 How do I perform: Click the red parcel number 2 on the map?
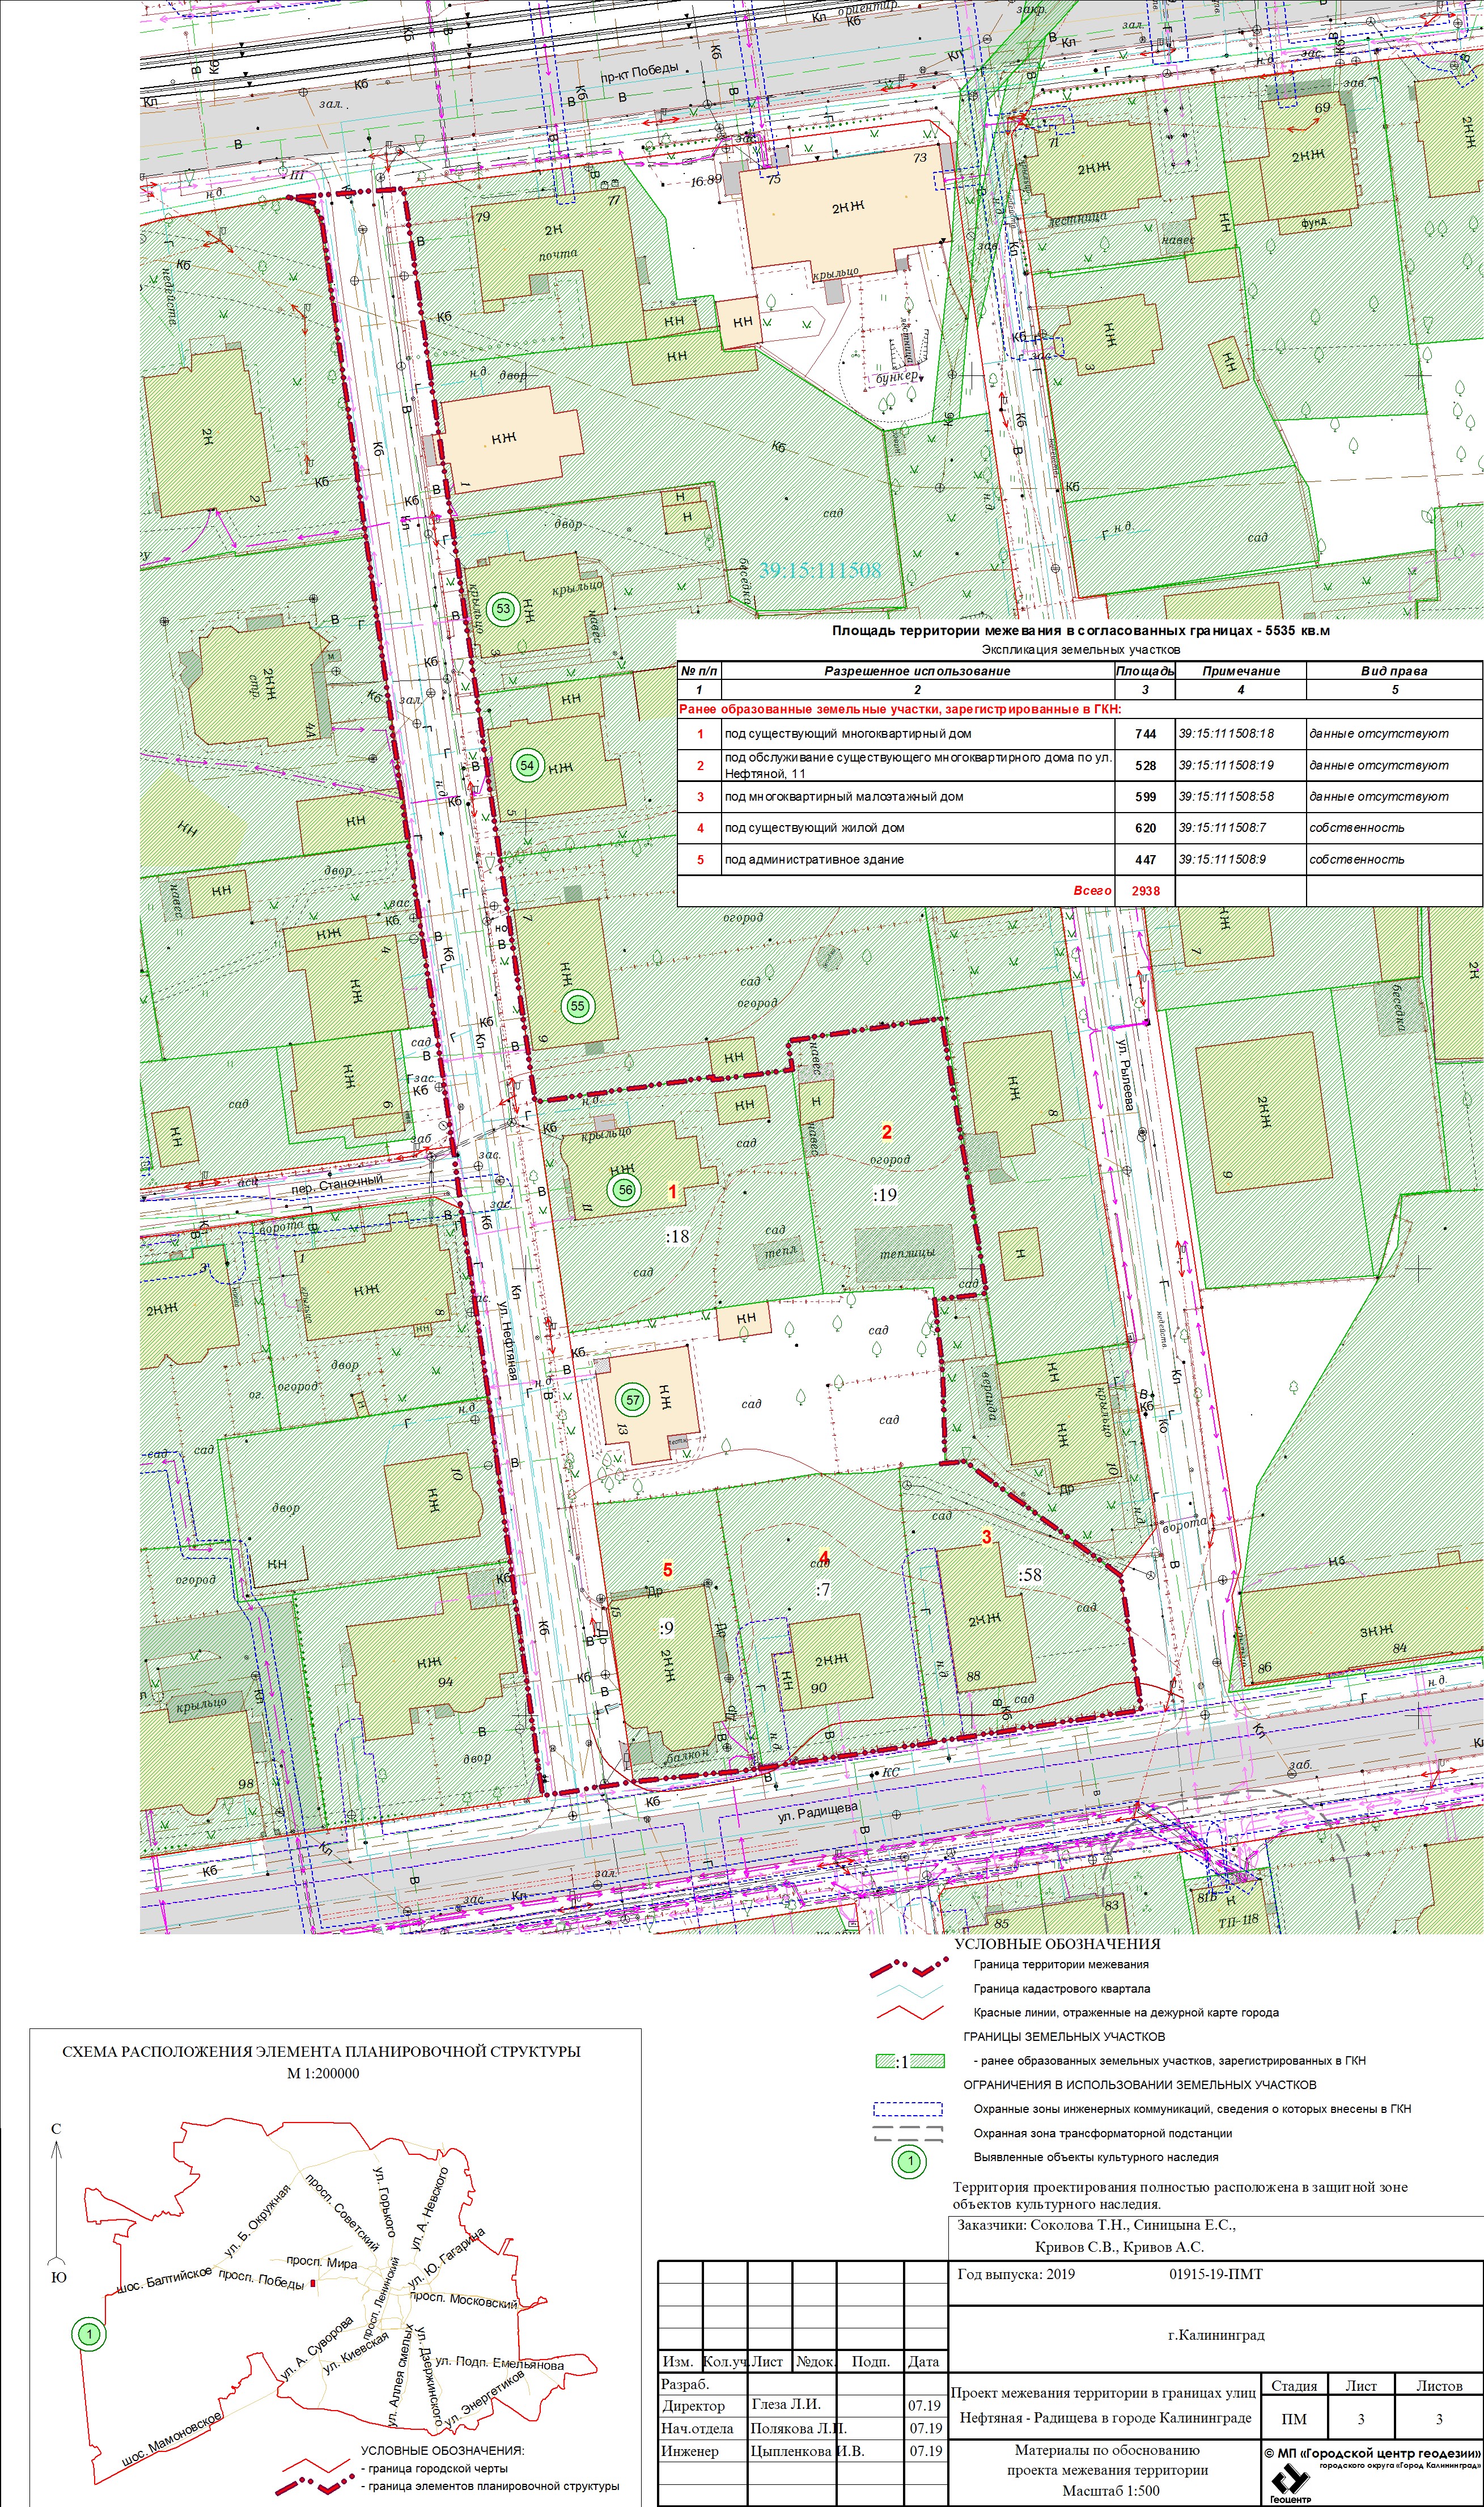pyautogui.click(x=886, y=1132)
